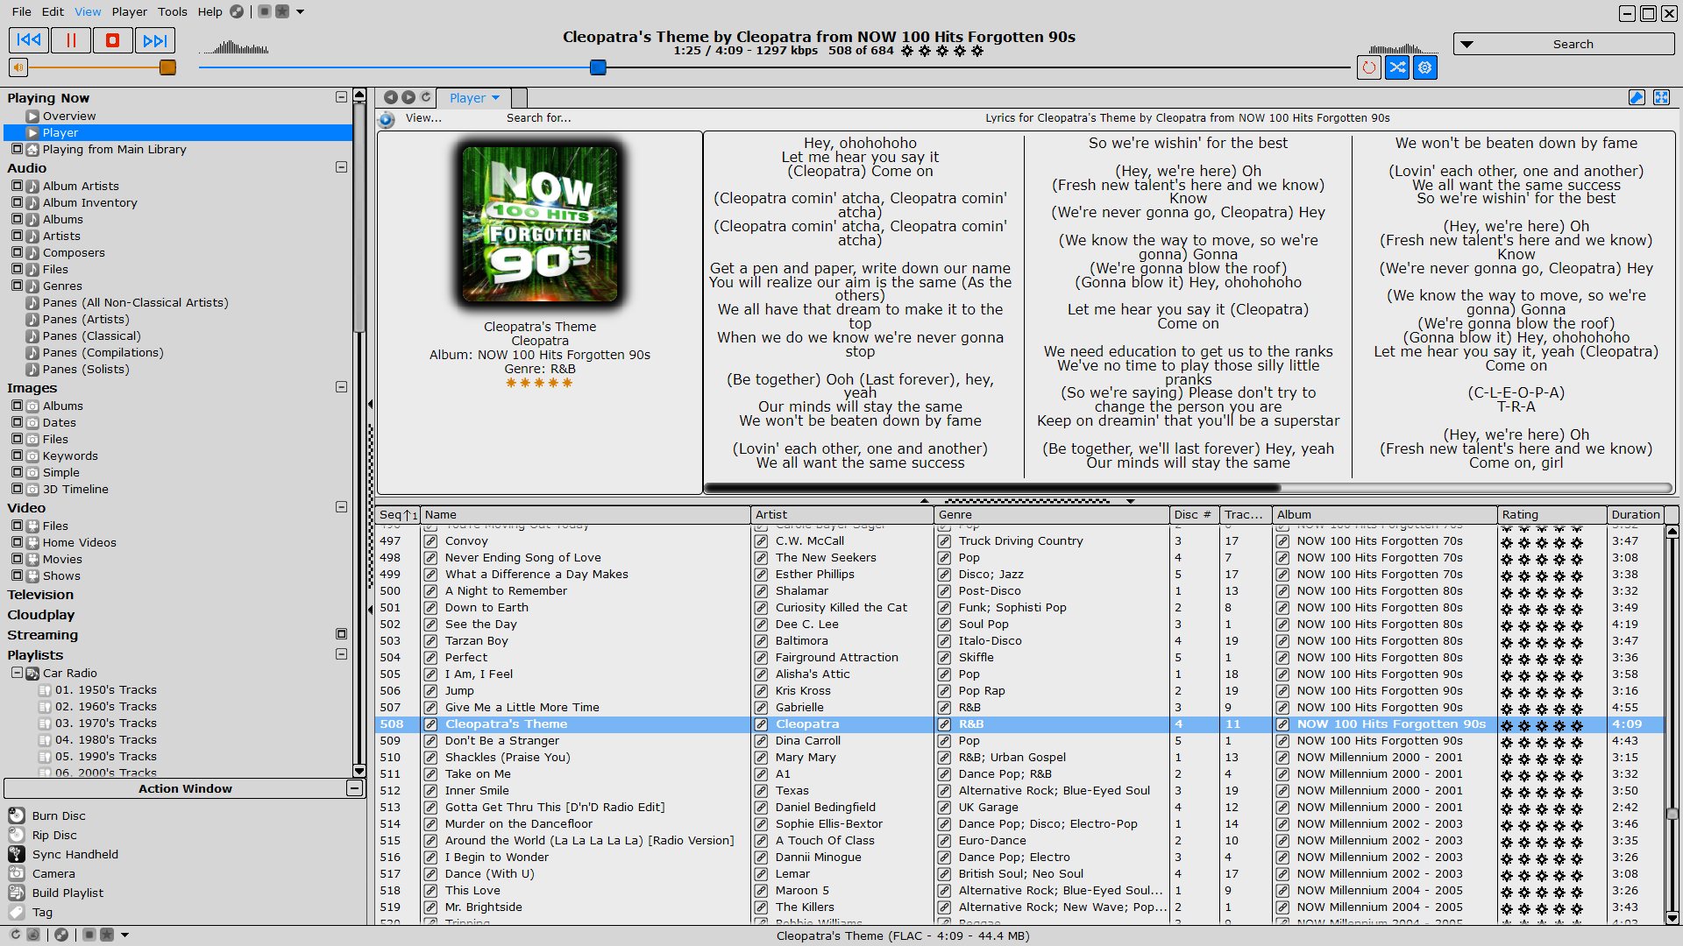Open the Search box dropdown arrow
This screenshot has width=1683, height=946.
(1466, 44)
